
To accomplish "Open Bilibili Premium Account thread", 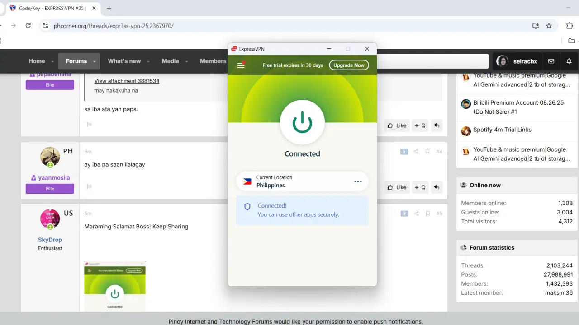I will (518, 107).
